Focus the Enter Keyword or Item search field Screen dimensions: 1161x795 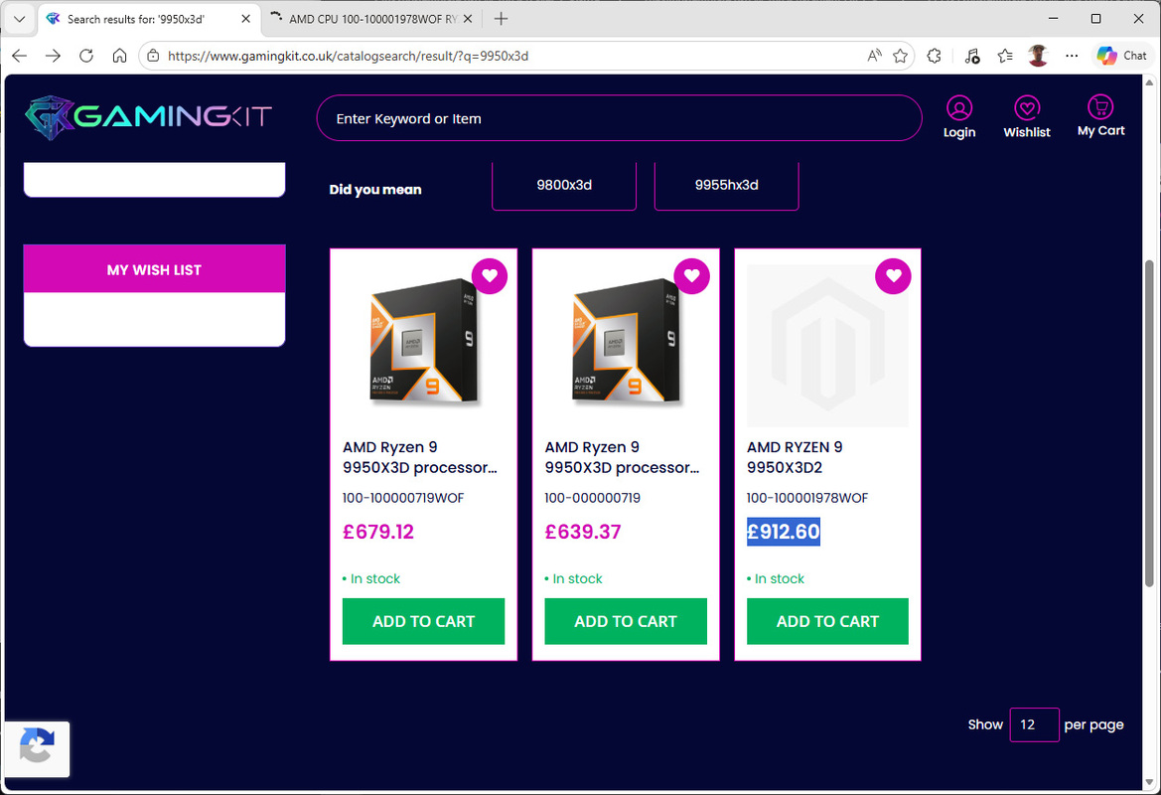point(619,118)
